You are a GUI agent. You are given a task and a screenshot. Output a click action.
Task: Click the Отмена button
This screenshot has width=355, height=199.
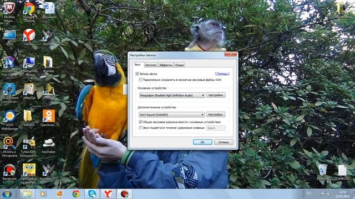click(224, 142)
